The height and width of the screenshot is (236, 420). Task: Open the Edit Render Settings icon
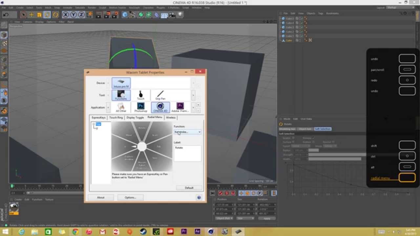(x=115, y=15)
